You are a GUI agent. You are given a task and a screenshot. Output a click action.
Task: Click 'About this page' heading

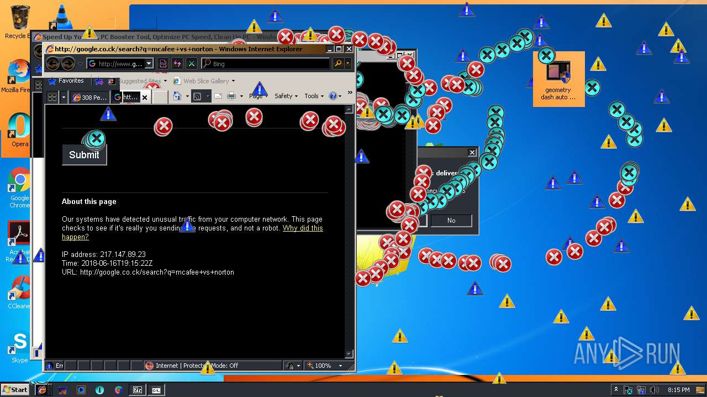89,201
